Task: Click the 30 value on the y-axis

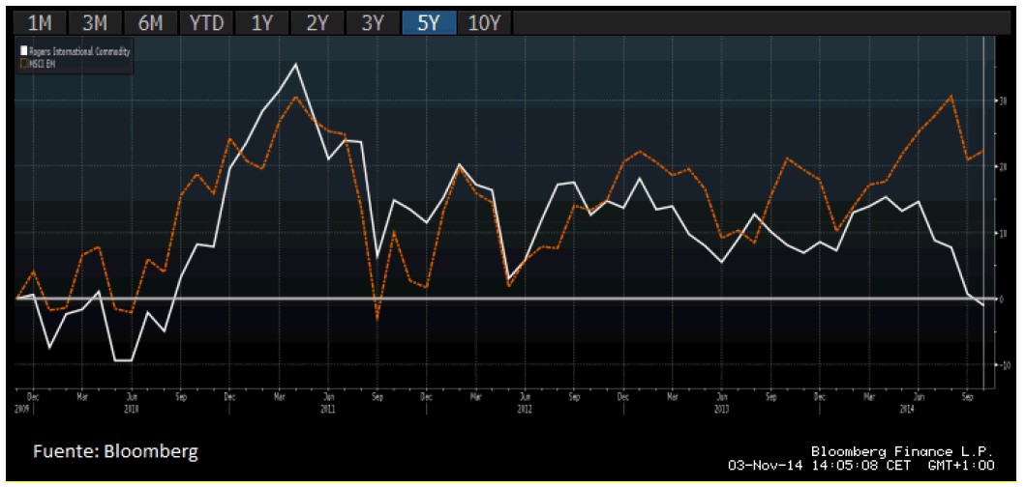Action: pos(1001,100)
